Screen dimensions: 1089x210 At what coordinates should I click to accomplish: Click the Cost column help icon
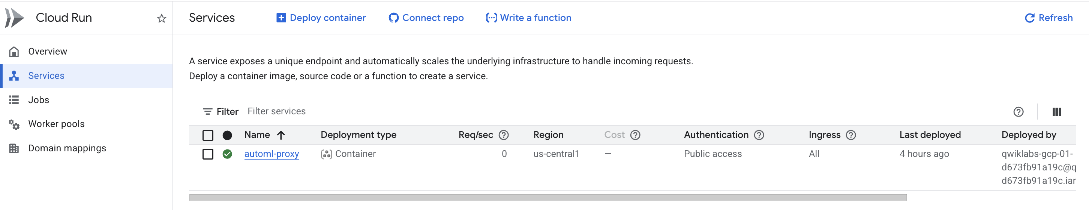coord(635,135)
